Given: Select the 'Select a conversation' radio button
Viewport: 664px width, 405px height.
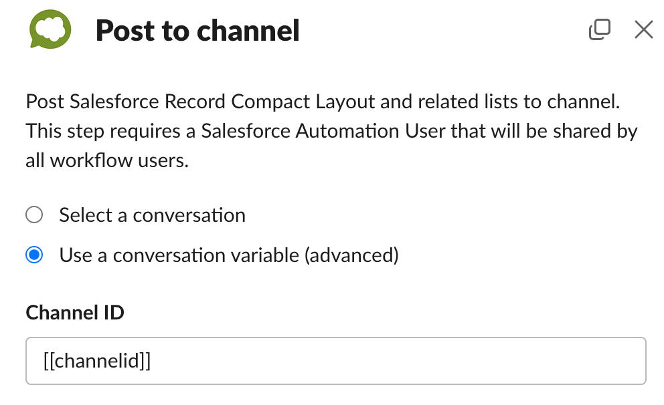Looking at the screenshot, I should click(34, 215).
